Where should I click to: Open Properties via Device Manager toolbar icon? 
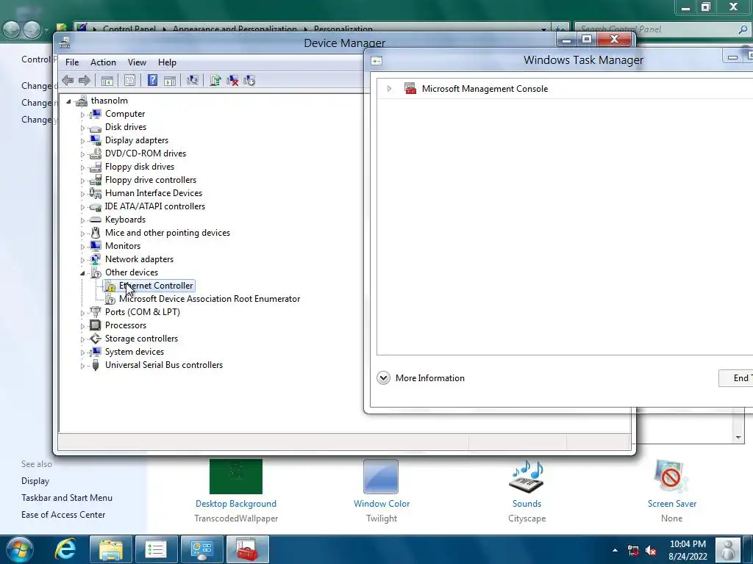pyautogui.click(x=129, y=81)
